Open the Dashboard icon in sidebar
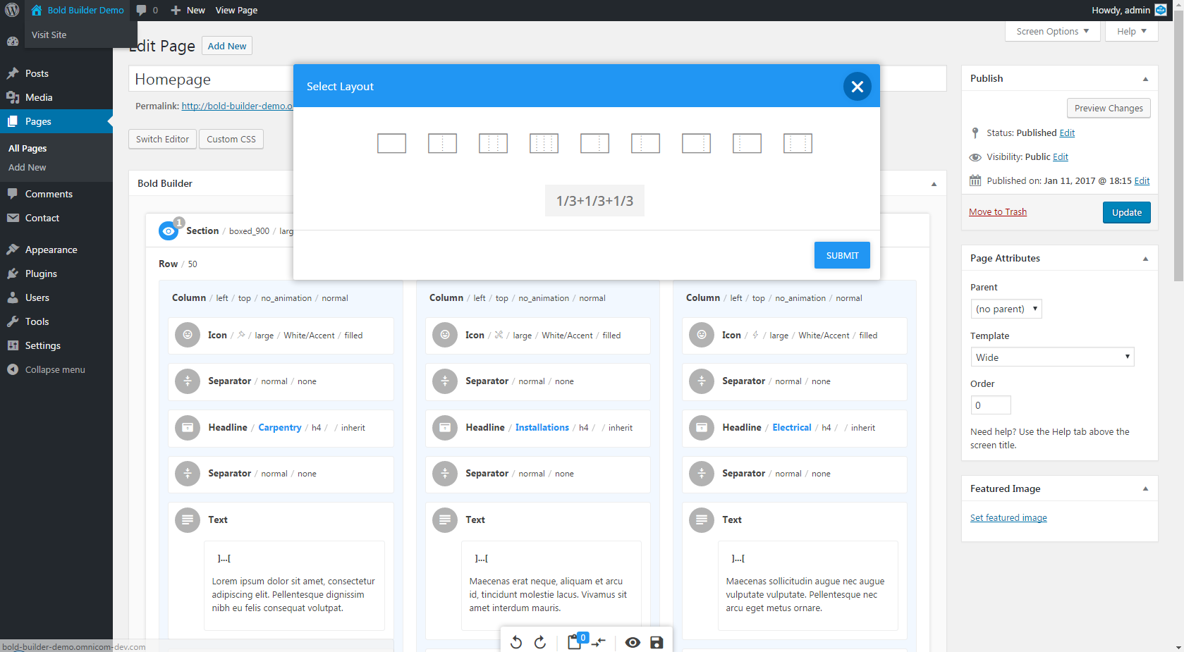Screen dimensions: 1184x652 [13, 42]
